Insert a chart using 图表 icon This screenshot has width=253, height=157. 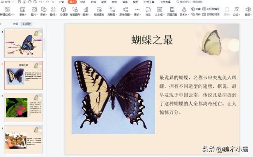(86, 9)
